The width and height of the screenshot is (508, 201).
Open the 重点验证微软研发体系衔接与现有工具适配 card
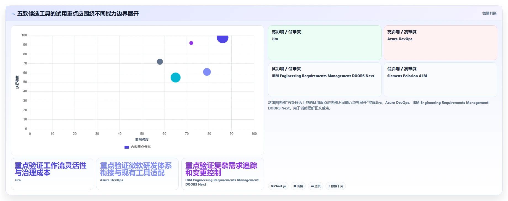(137, 174)
